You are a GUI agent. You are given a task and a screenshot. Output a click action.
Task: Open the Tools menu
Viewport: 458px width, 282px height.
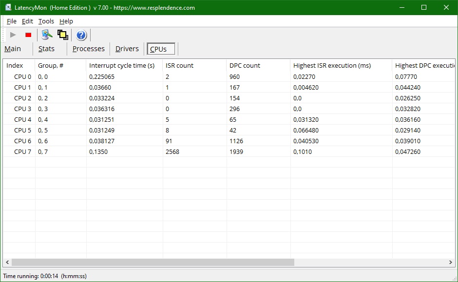coord(46,21)
